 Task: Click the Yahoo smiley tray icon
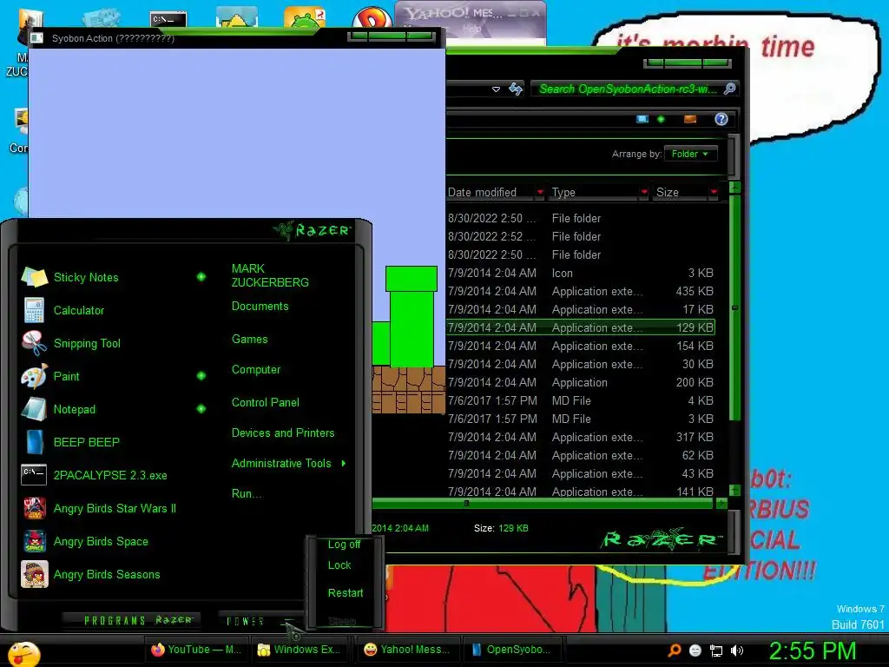point(695,650)
